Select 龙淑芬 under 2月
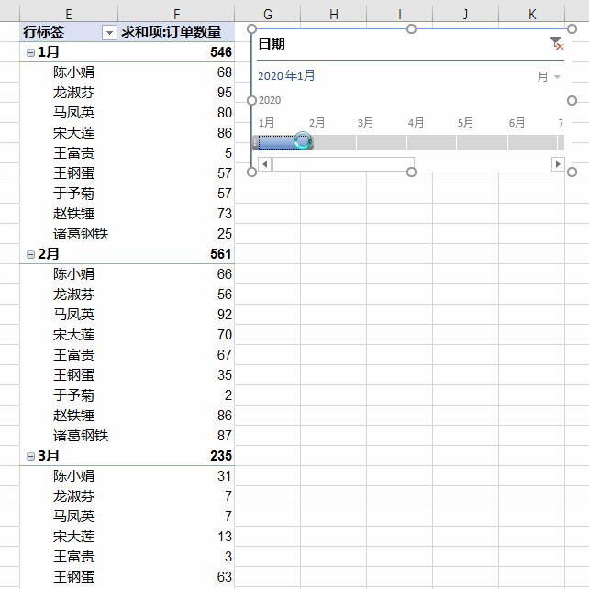 coord(73,294)
